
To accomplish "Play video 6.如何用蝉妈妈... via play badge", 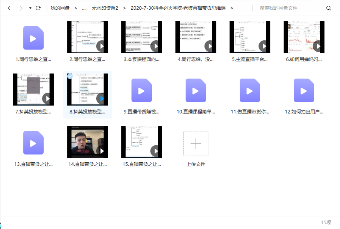I will (x=318, y=46).
